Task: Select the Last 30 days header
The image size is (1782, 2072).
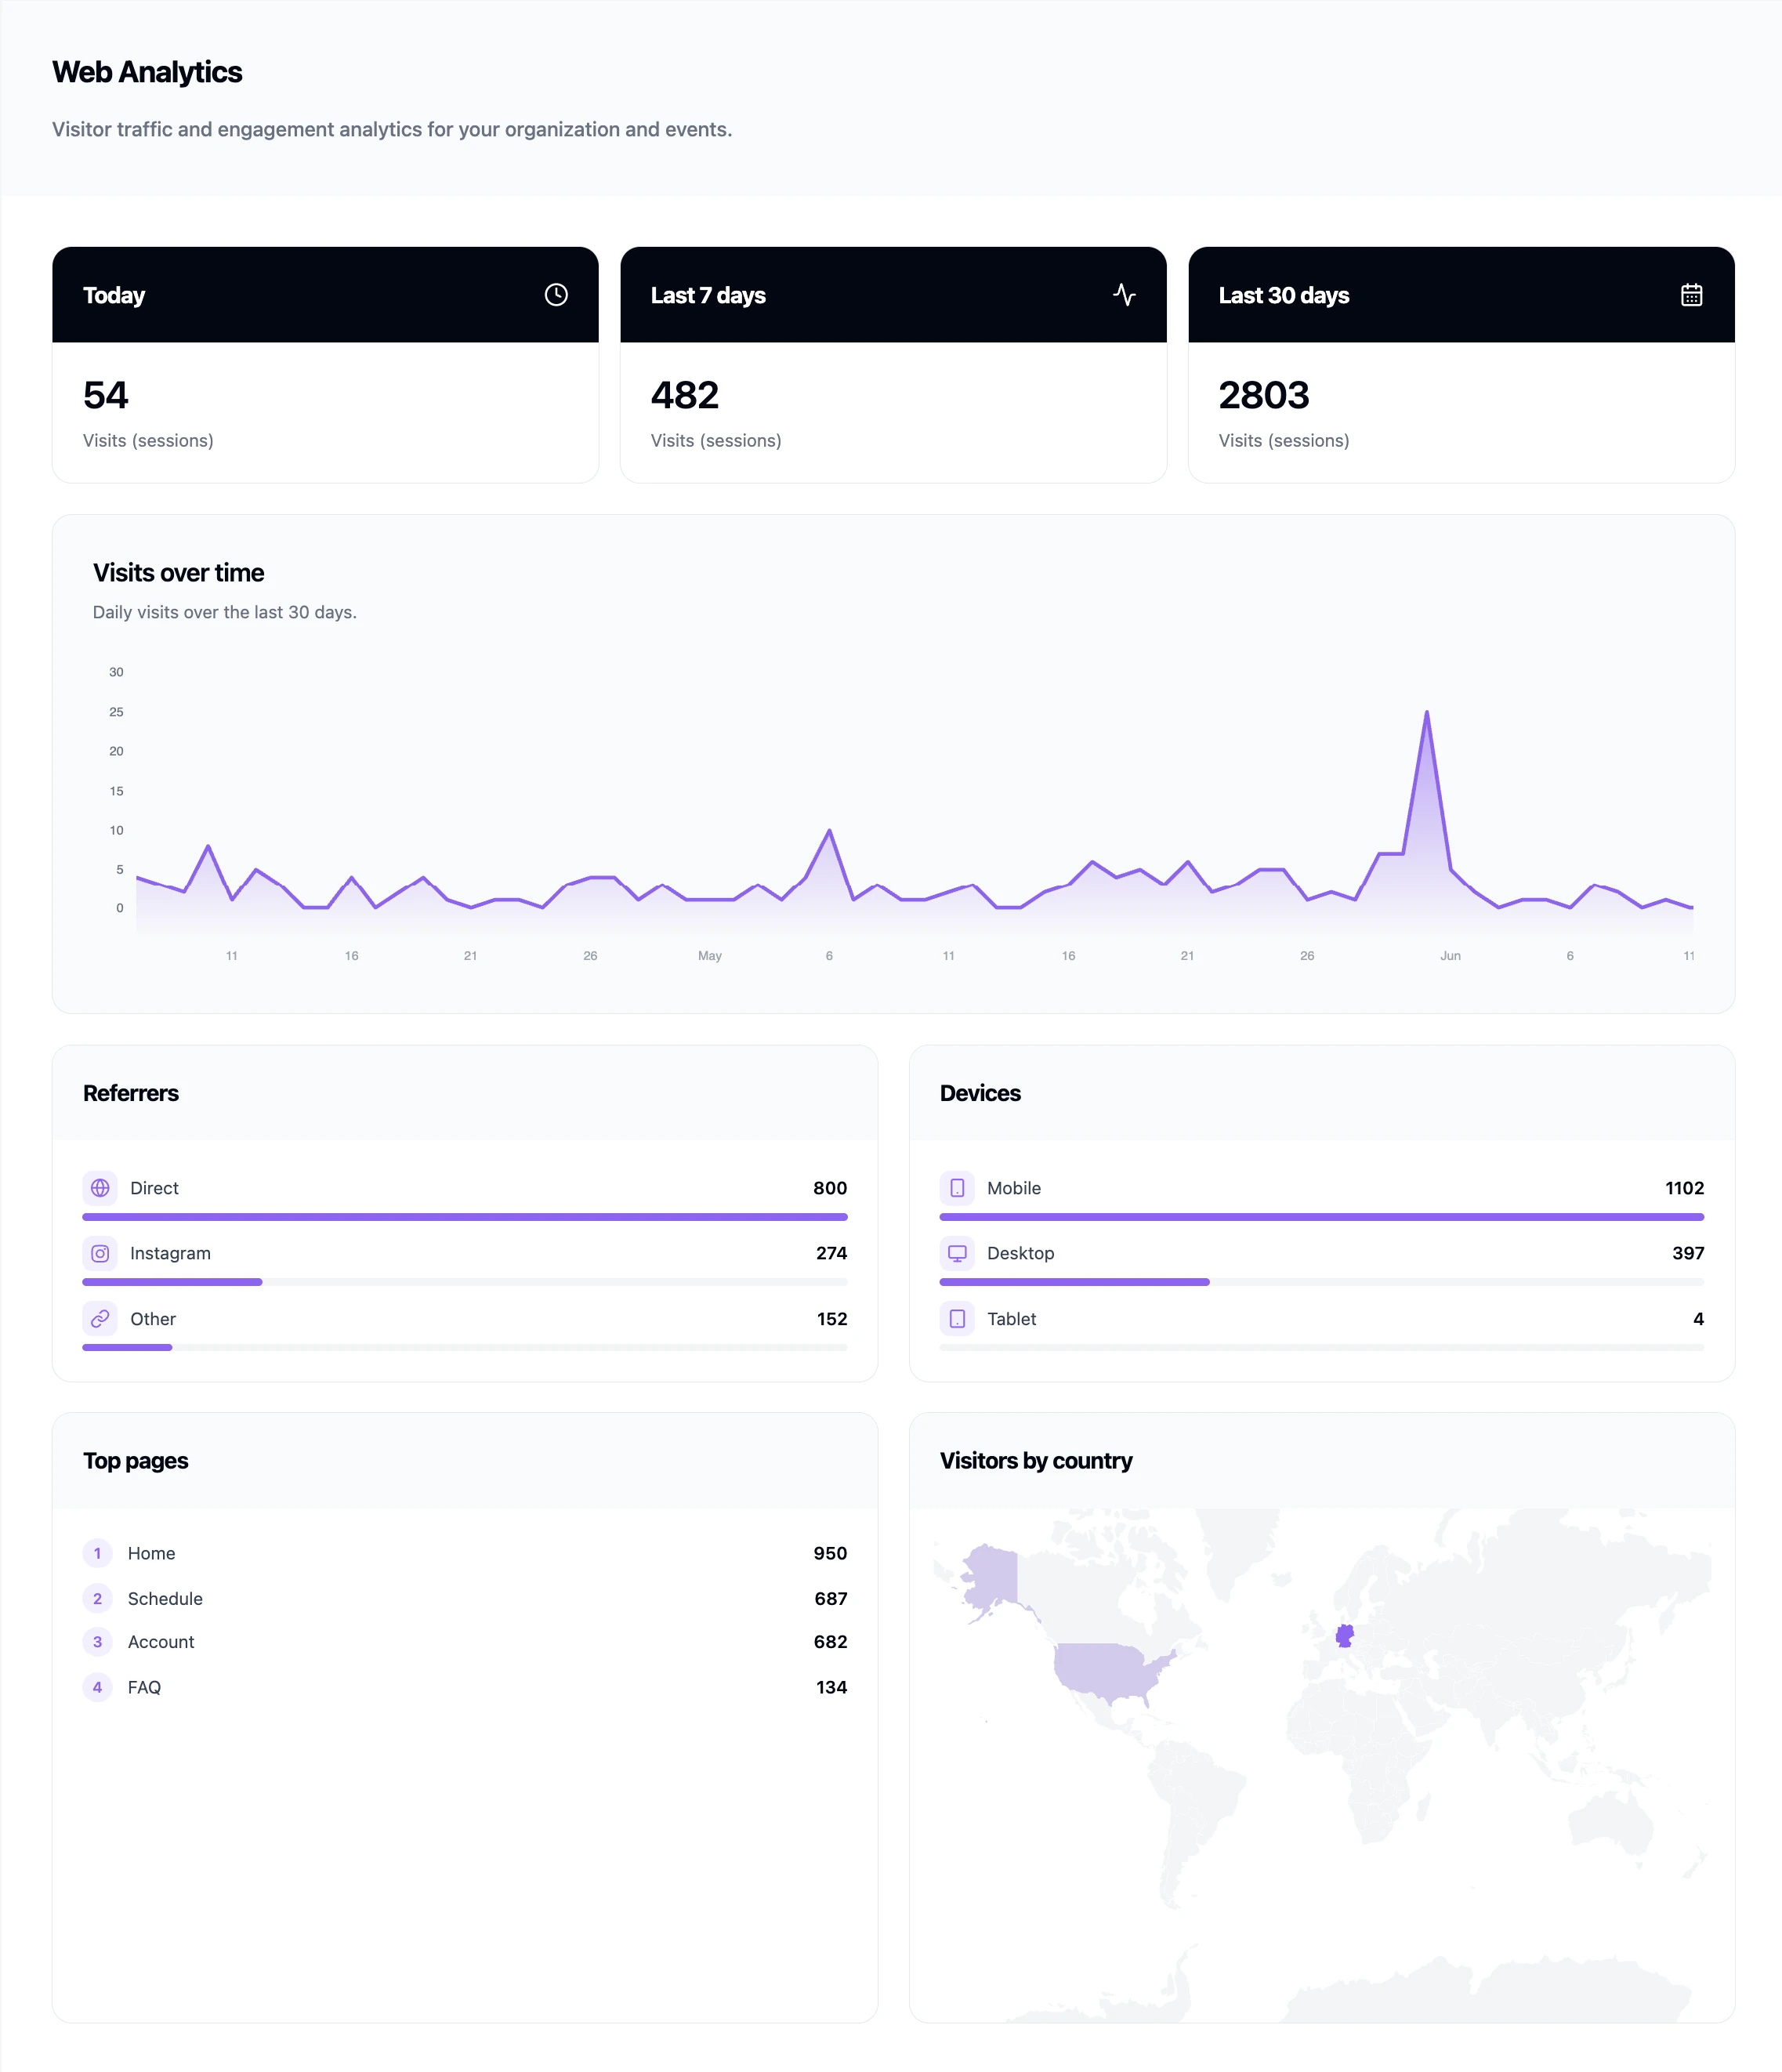Action: pyautogui.click(x=1461, y=295)
